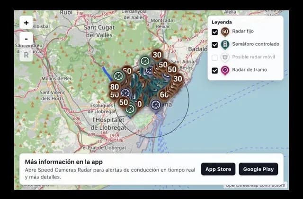Screen dimensions: 303x199
Task: Select the purple speedometer marker near the port
Action: coord(156,105)
